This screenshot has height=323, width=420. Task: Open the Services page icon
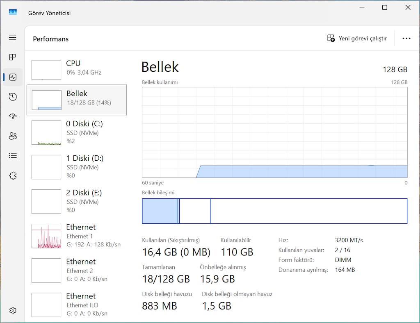coord(13,175)
